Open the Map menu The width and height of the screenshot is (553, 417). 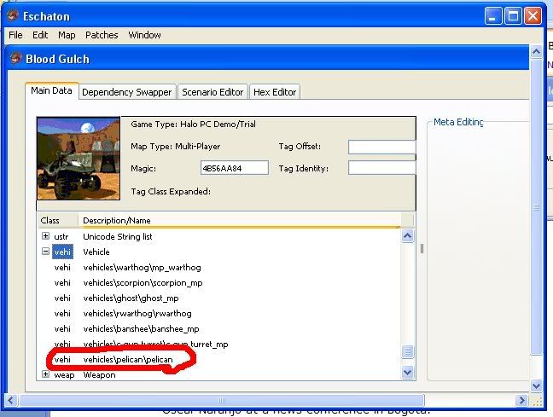pos(67,35)
